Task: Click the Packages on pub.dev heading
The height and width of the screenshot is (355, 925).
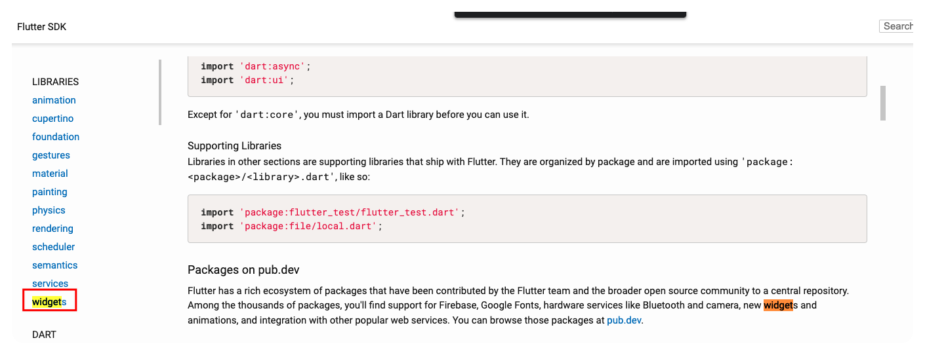Action: click(243, 270)
